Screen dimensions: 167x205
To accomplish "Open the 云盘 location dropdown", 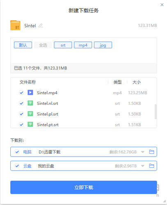I will [x=143, y=166].
